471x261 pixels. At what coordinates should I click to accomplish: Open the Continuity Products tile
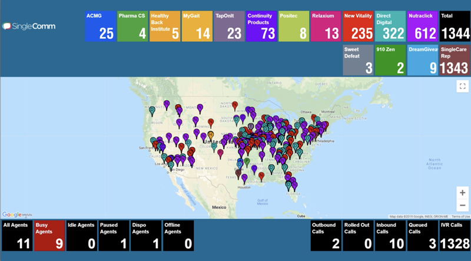pos(261,27)
